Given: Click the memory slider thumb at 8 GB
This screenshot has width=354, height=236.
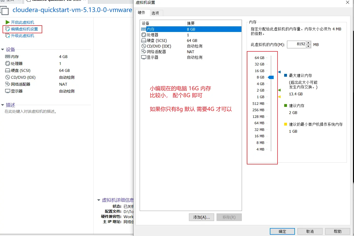Looking at the screenshot, I should click(x=271, y=77).
